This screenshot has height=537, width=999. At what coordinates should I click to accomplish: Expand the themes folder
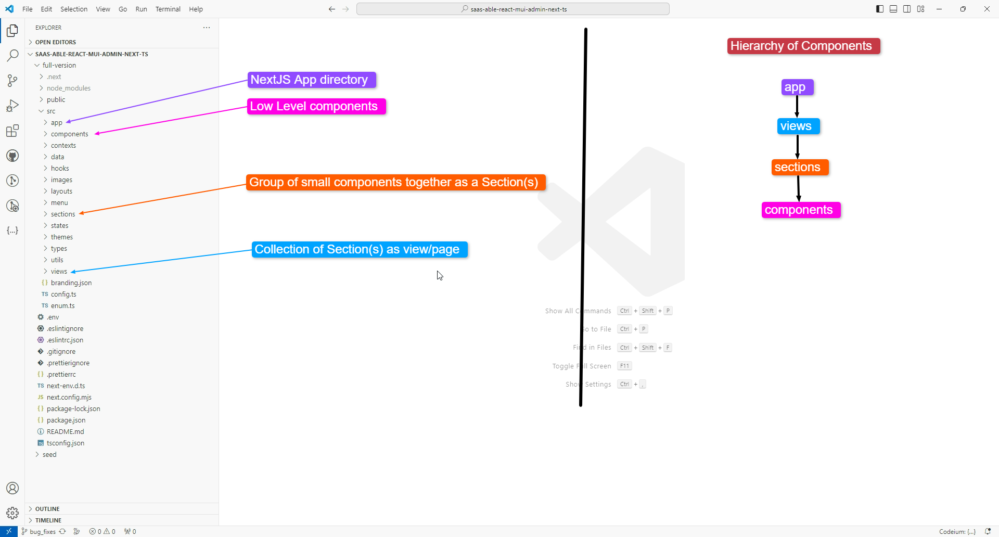[x=122, y=237]
